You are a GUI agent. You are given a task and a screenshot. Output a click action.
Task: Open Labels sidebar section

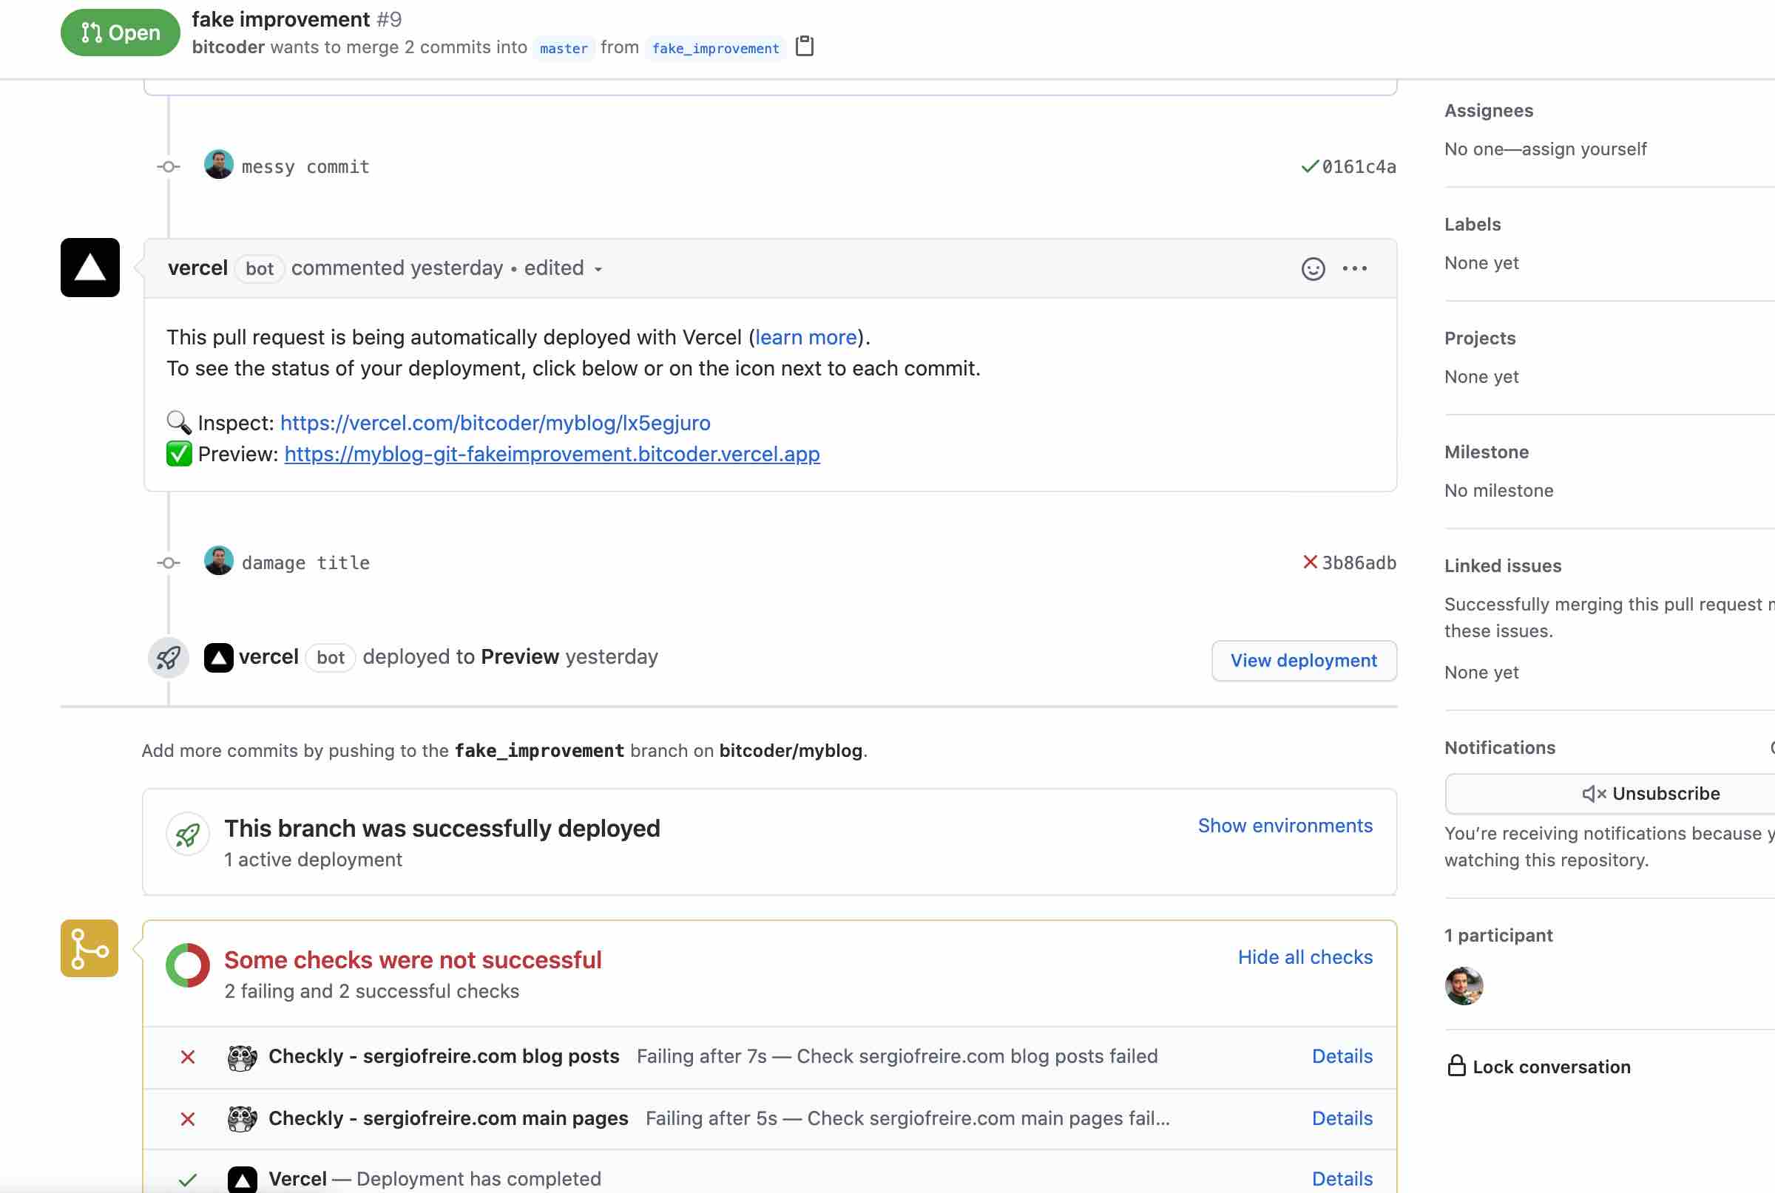tap(1472, 225)
